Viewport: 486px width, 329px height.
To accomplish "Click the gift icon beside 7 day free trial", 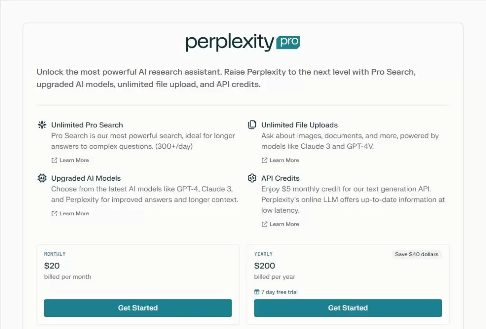I will point(257,292).
